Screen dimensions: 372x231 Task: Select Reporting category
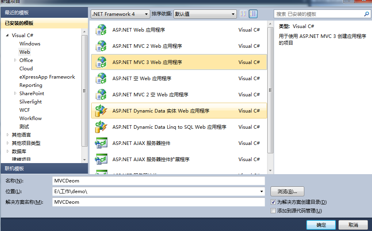pos(31,85)
